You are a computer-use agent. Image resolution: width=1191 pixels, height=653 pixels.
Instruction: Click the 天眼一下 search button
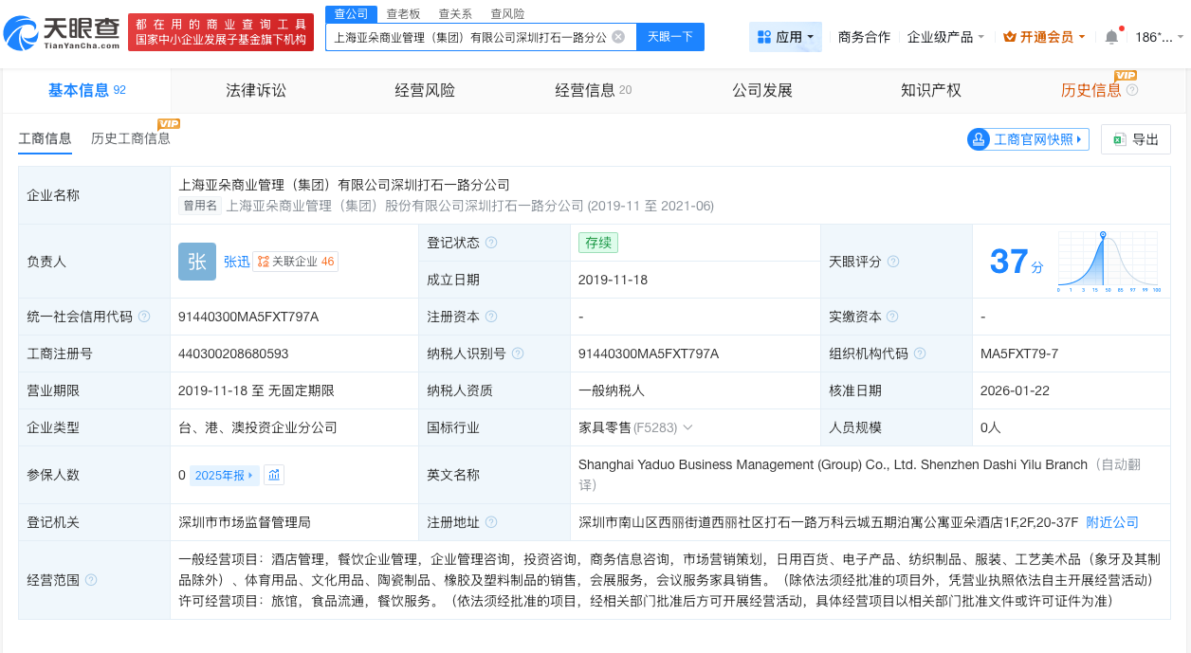tap(670, 37)
